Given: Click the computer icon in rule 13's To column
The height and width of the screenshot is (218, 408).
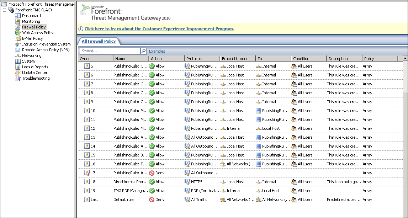Looking at the screenshot, I should tap(259, 137).
